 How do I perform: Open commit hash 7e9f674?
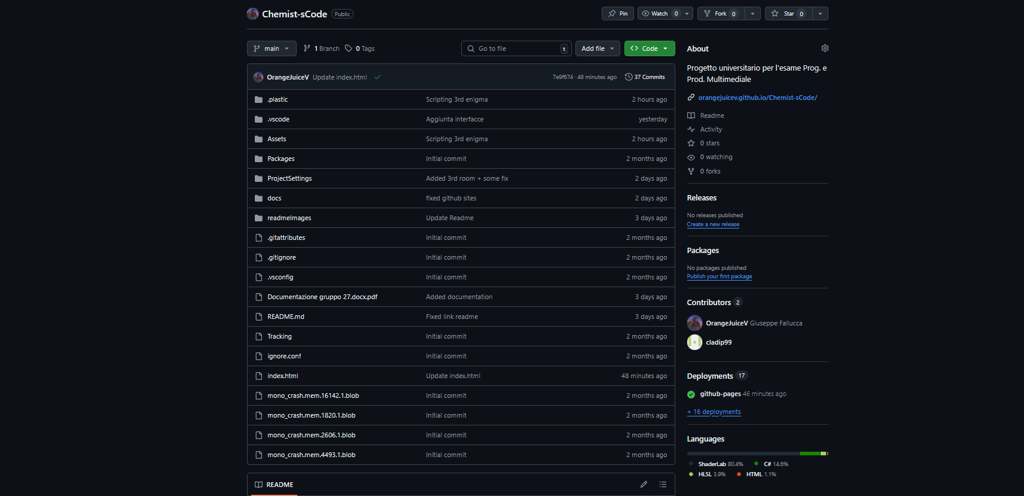tap(562, 77)
